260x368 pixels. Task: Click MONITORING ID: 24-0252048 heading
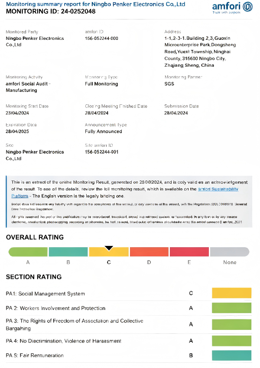(51, 11)
